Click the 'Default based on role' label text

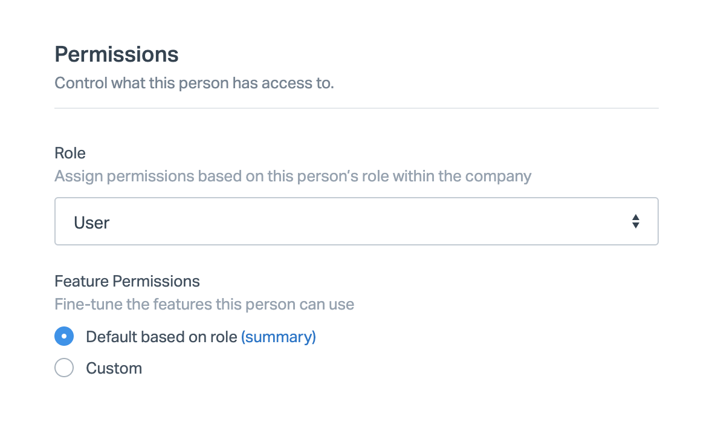point(161,337)
